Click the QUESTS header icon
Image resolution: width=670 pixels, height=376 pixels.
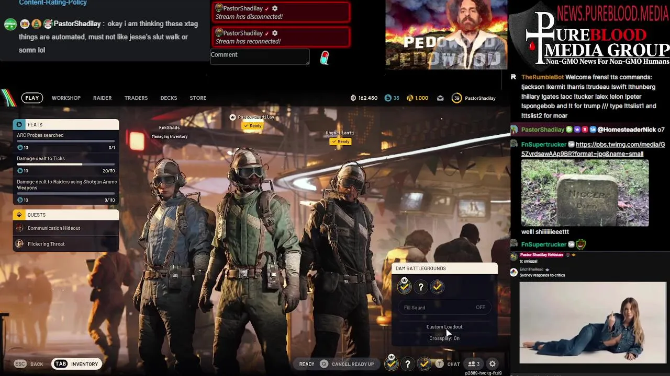(19, 215)
